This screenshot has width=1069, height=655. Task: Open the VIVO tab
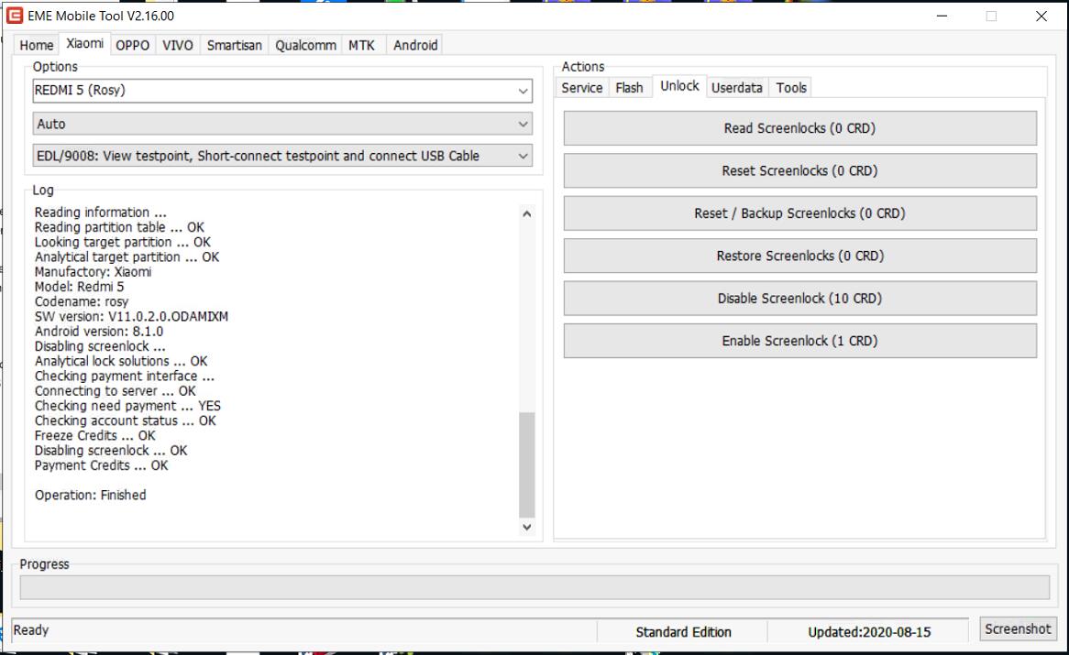177,45
